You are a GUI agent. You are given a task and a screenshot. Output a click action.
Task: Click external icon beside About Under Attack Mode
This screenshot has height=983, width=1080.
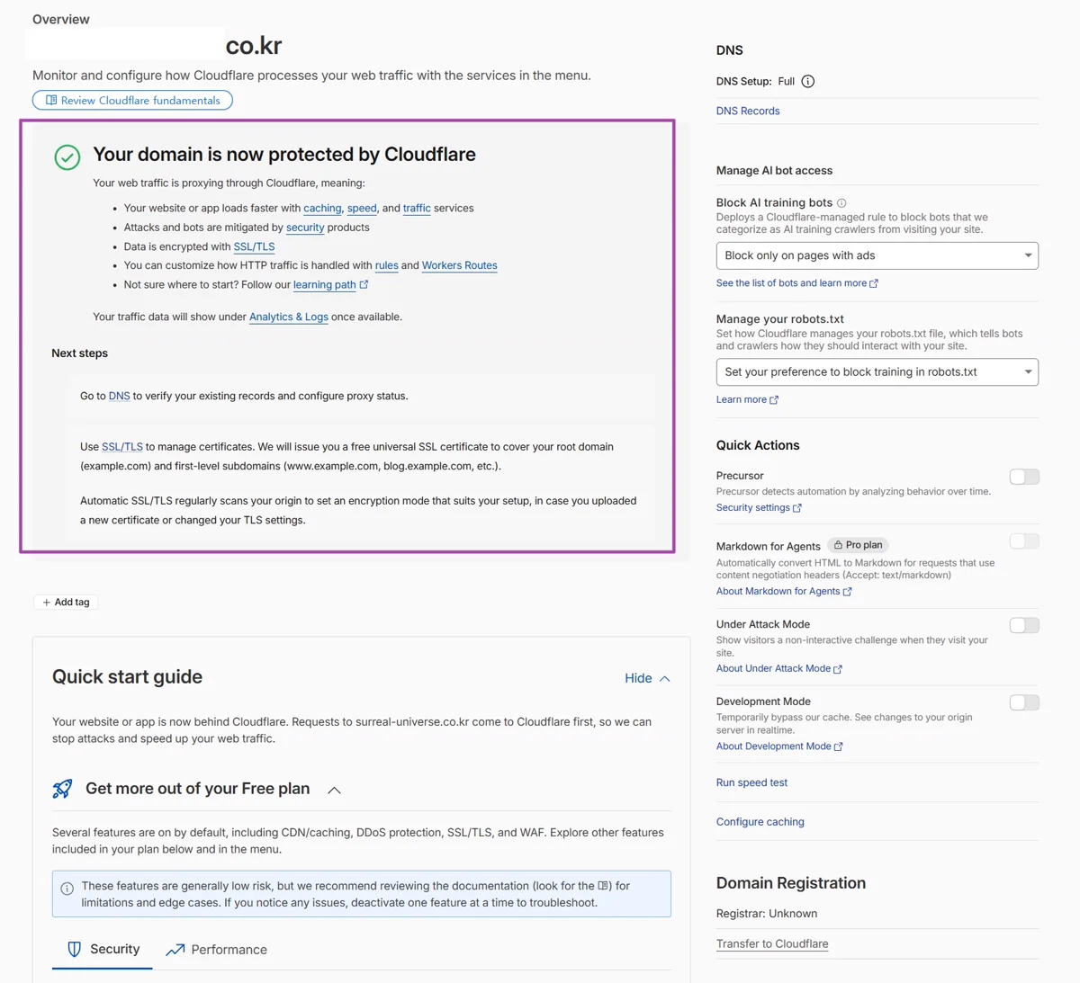pos(838,669)
